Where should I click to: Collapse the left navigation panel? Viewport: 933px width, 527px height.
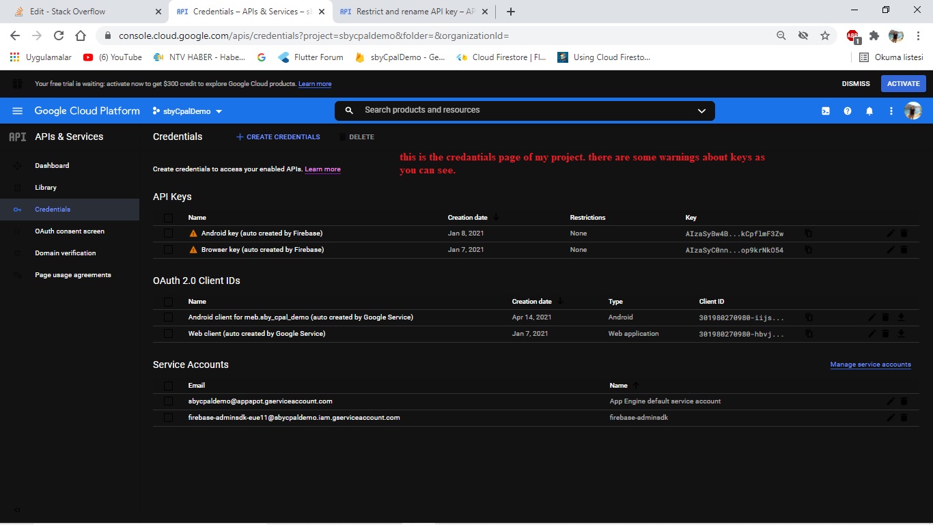(x=17, y=510)
